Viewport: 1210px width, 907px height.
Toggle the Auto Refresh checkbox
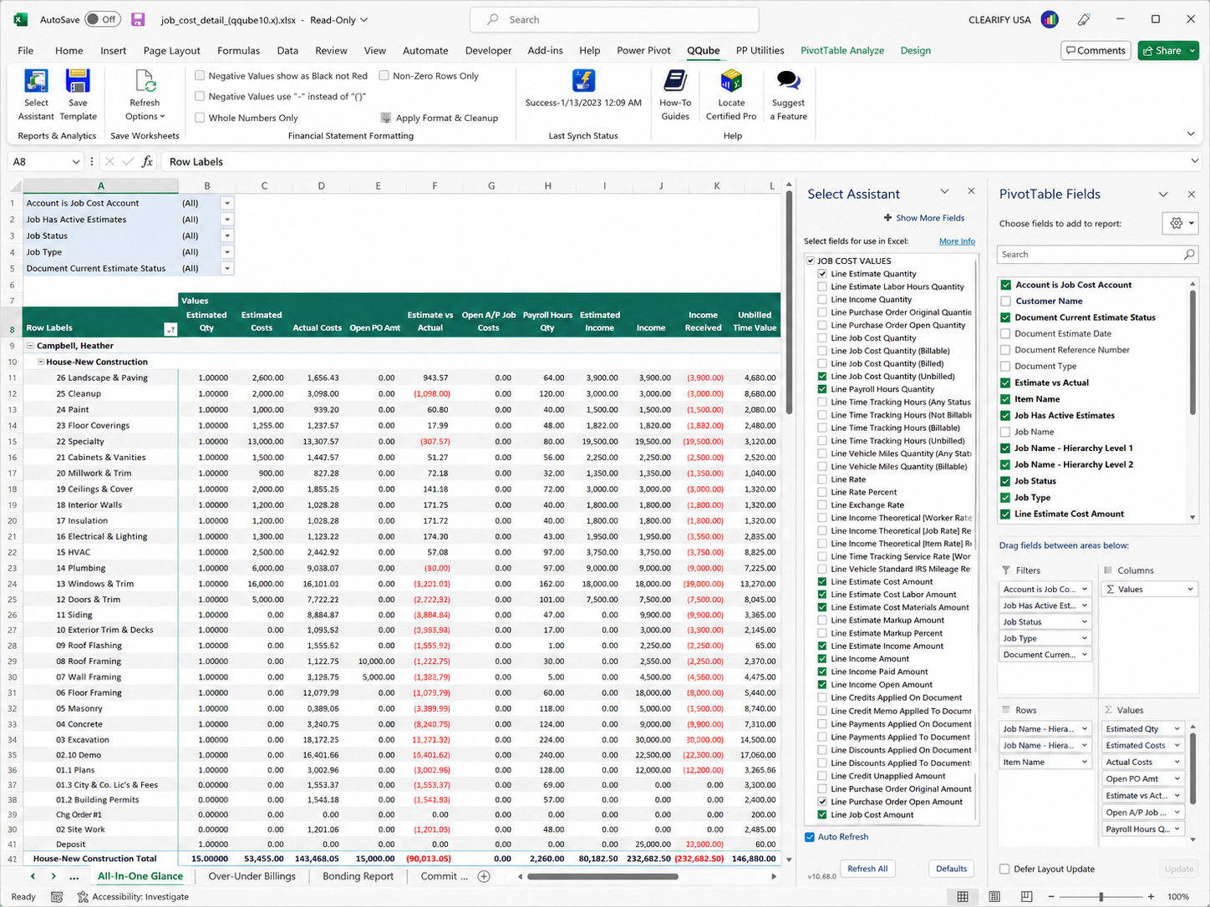(x=810, y=837)
